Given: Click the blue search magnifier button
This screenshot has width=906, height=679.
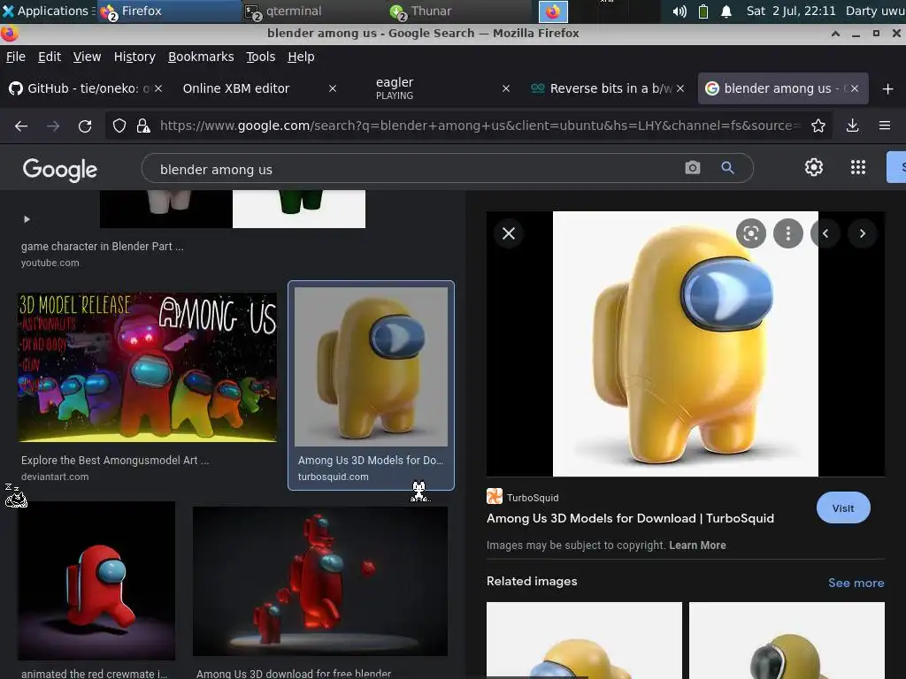Looking at the screenshot, I should point(727,168).
